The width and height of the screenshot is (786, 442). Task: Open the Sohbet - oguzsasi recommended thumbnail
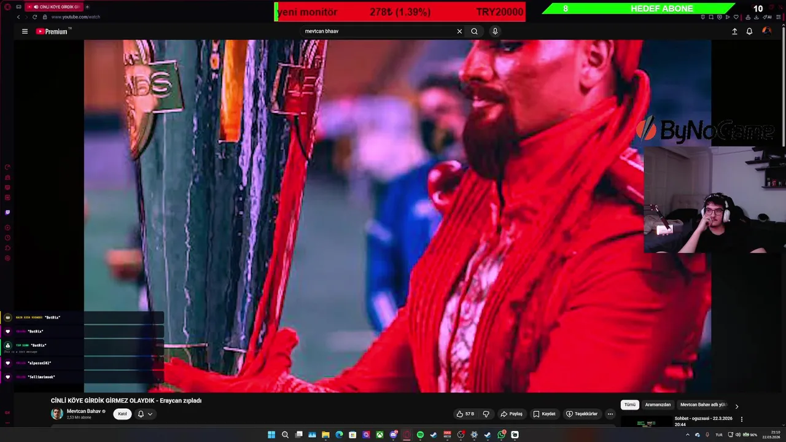tap(646, 422)
